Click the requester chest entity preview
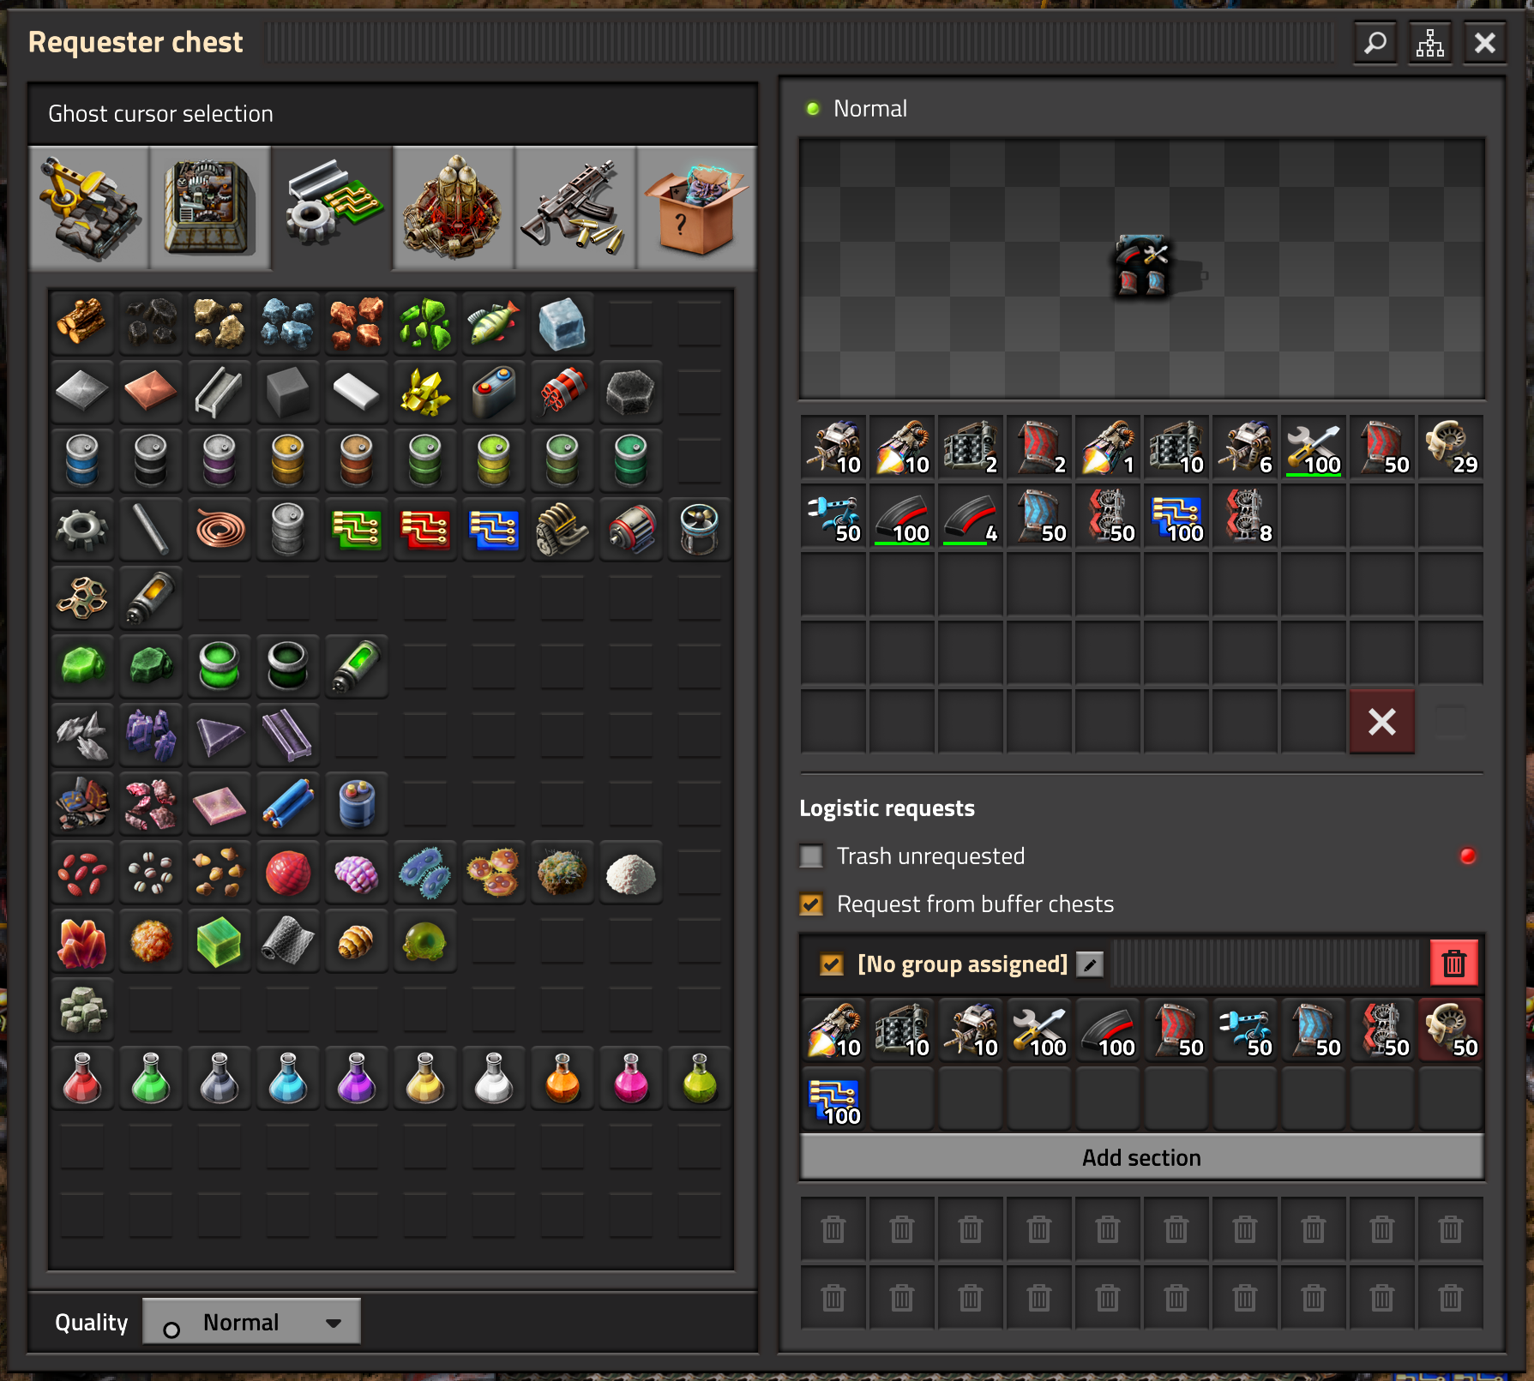Viewport: 1534px width, 1381px height. tap(1142, 268)
